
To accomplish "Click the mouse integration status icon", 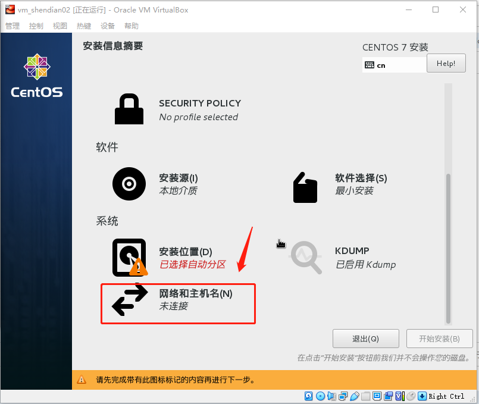I will click(x=411, y=396).
